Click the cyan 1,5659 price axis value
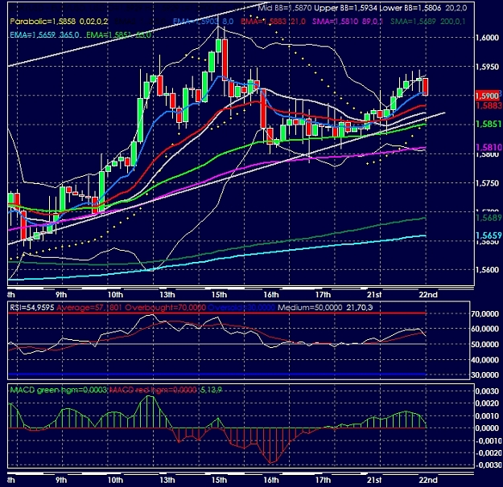Image resolution: width=503 pixels, height=487 pixels. 489,235
